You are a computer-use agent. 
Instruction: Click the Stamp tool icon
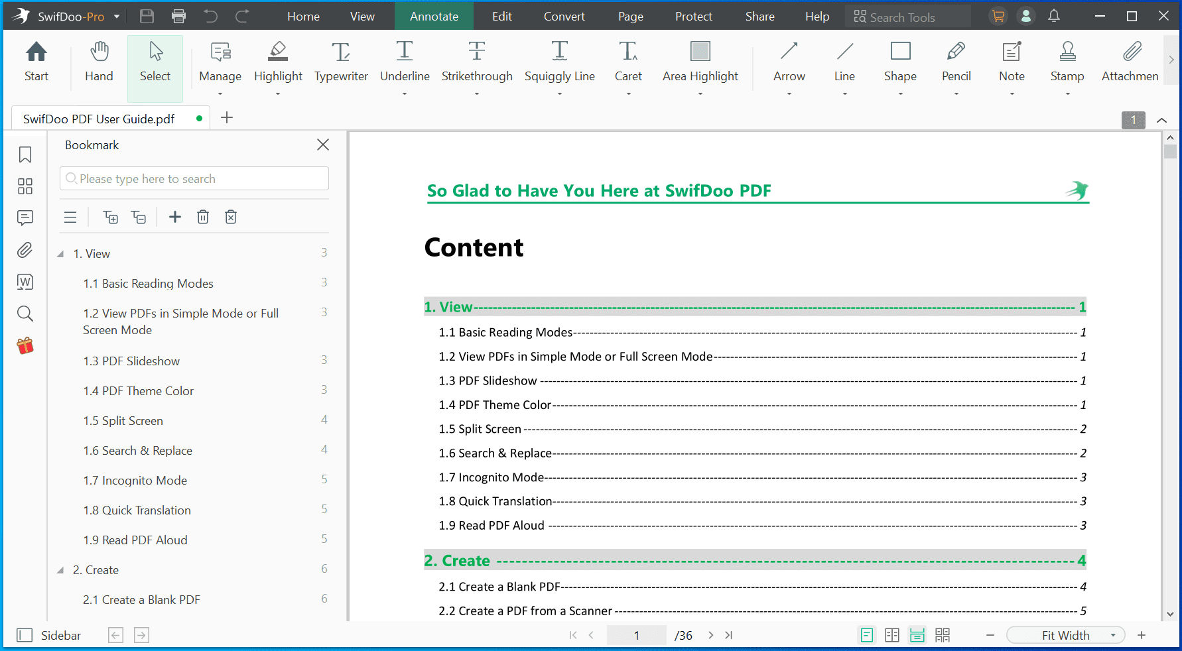pos(1067,52)
